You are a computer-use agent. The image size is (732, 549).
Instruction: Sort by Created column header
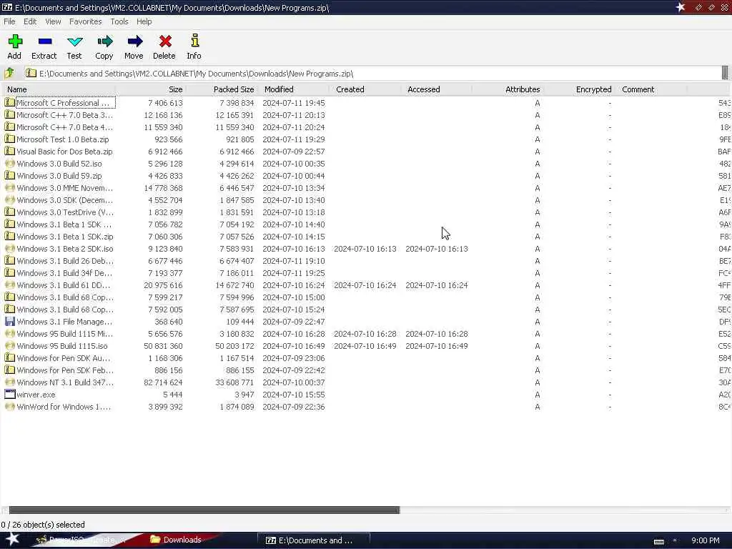[365, 89]
